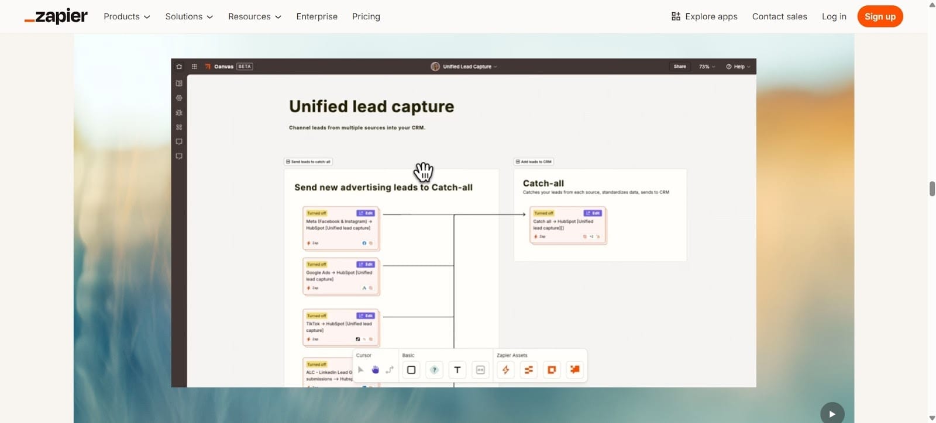
Task: Click Edit on the Google Ads zap card
Action: tap(366, 265)
